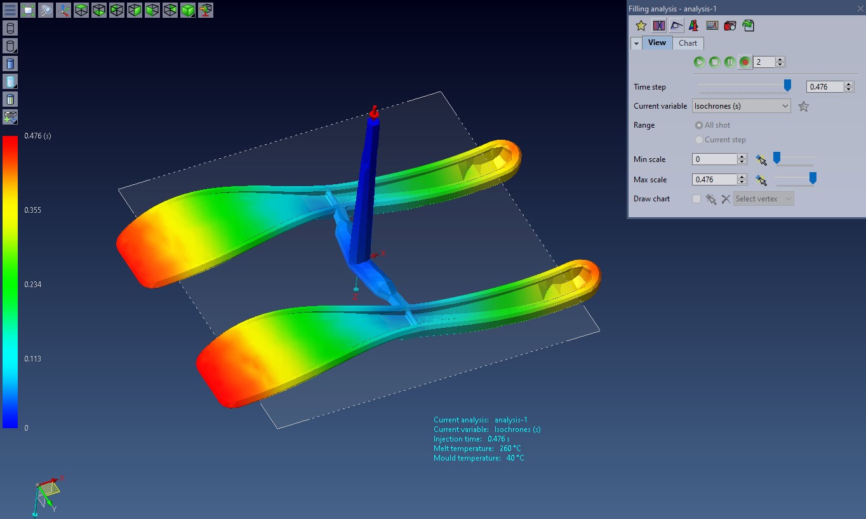Select the top face cube view icon
866x519 pixels.
(x=81, y=10)
